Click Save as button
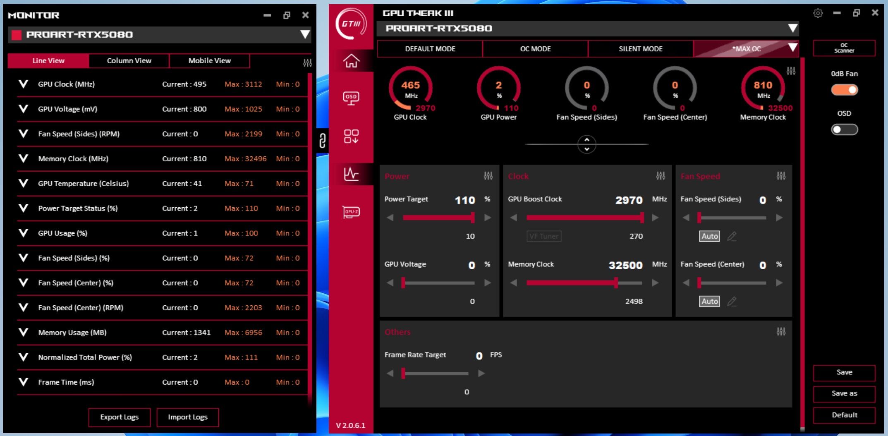 point(844,394)
